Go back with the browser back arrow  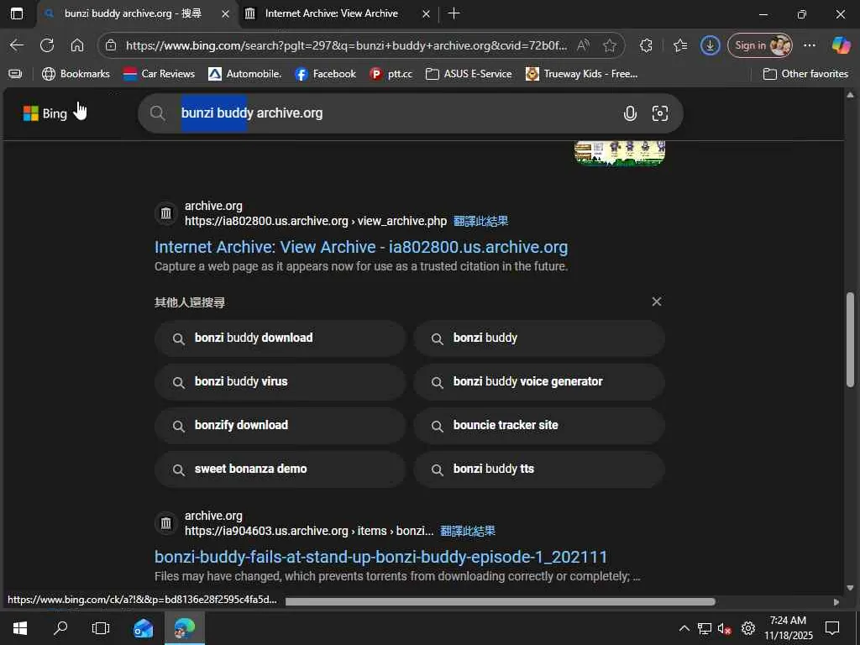pyautogui.click(x=17, y=45)
